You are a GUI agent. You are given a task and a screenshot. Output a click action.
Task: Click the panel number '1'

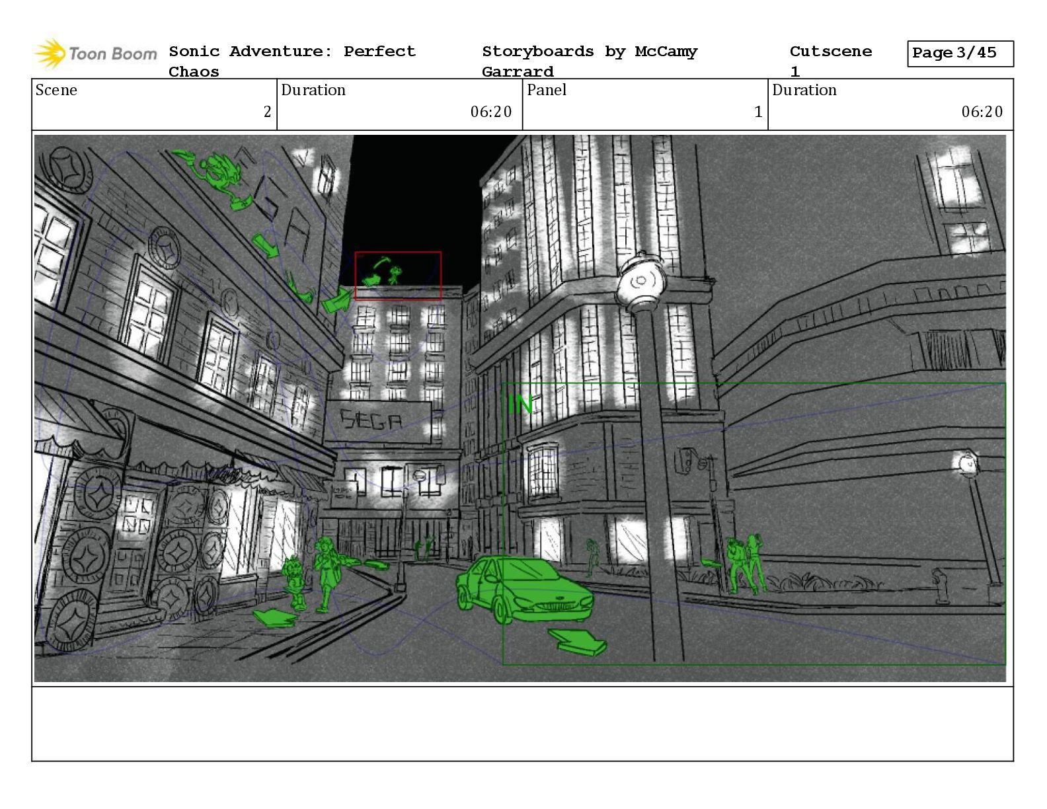(x=758, y=112)
